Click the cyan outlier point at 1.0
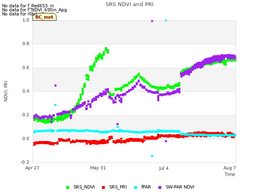The height and width of the screenshot is (195, 260). click(x=166, y=21)
